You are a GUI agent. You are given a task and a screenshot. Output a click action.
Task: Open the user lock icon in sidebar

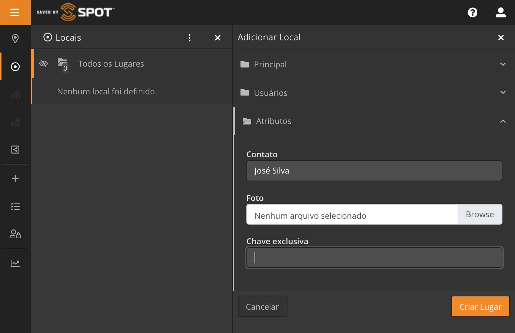coord(15,234)
